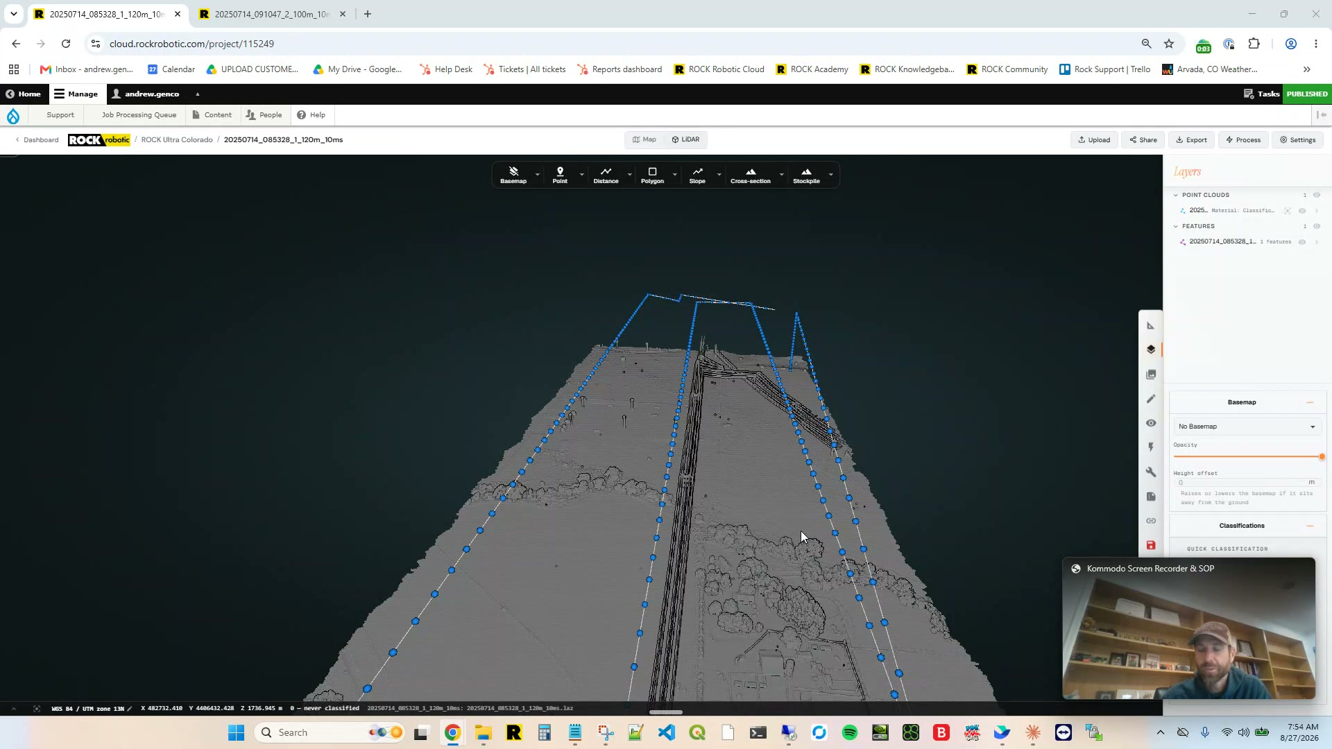The width and height of the screenshot is (1332, 749).
Task: Collapse the Point Clouds group
Action: (x=1176, y=195)
